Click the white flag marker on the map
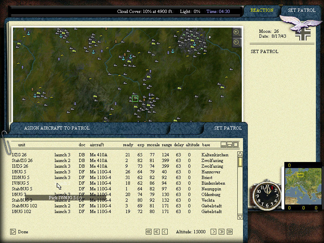Viewport: 324px width, 243px height. click(x=210, y=37)
